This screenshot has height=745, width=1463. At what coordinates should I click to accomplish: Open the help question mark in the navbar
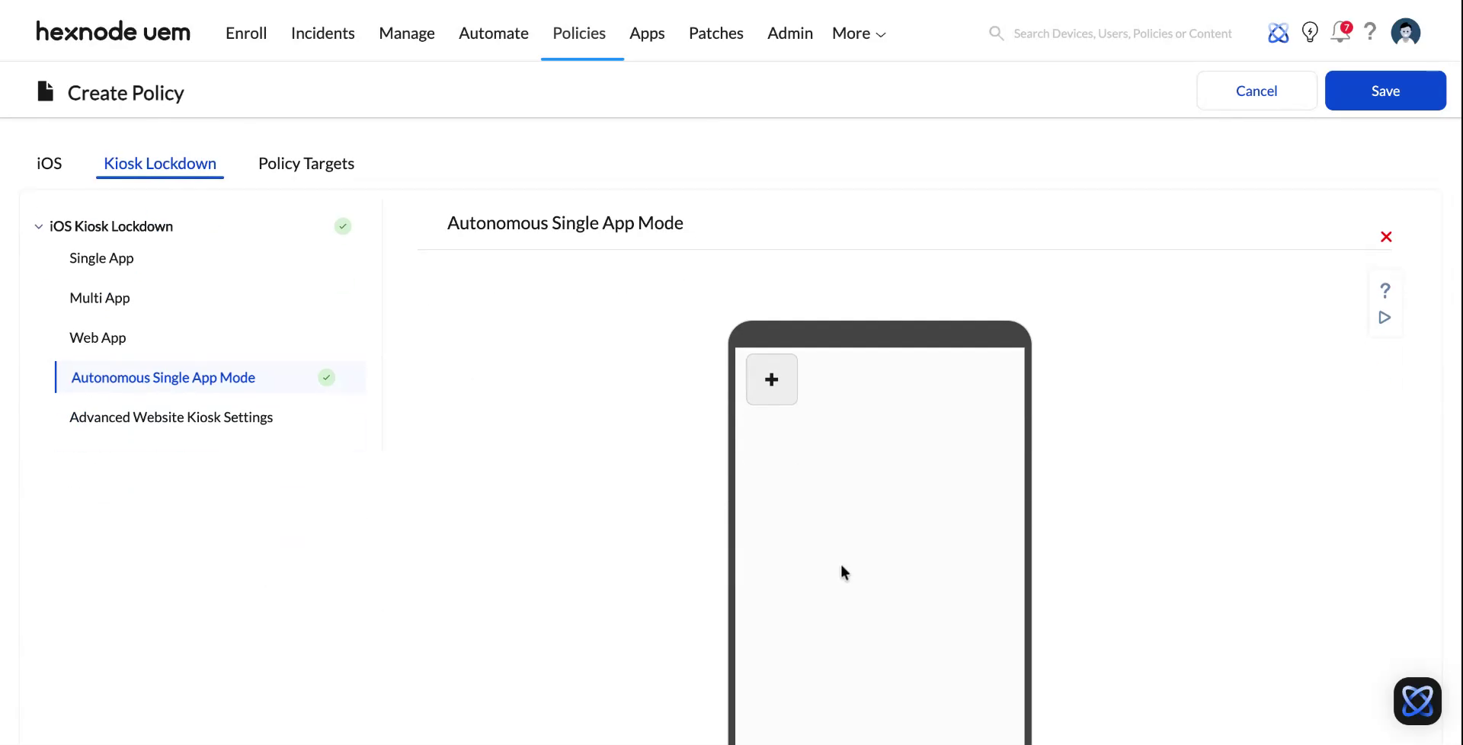[x=1370, y=33]
